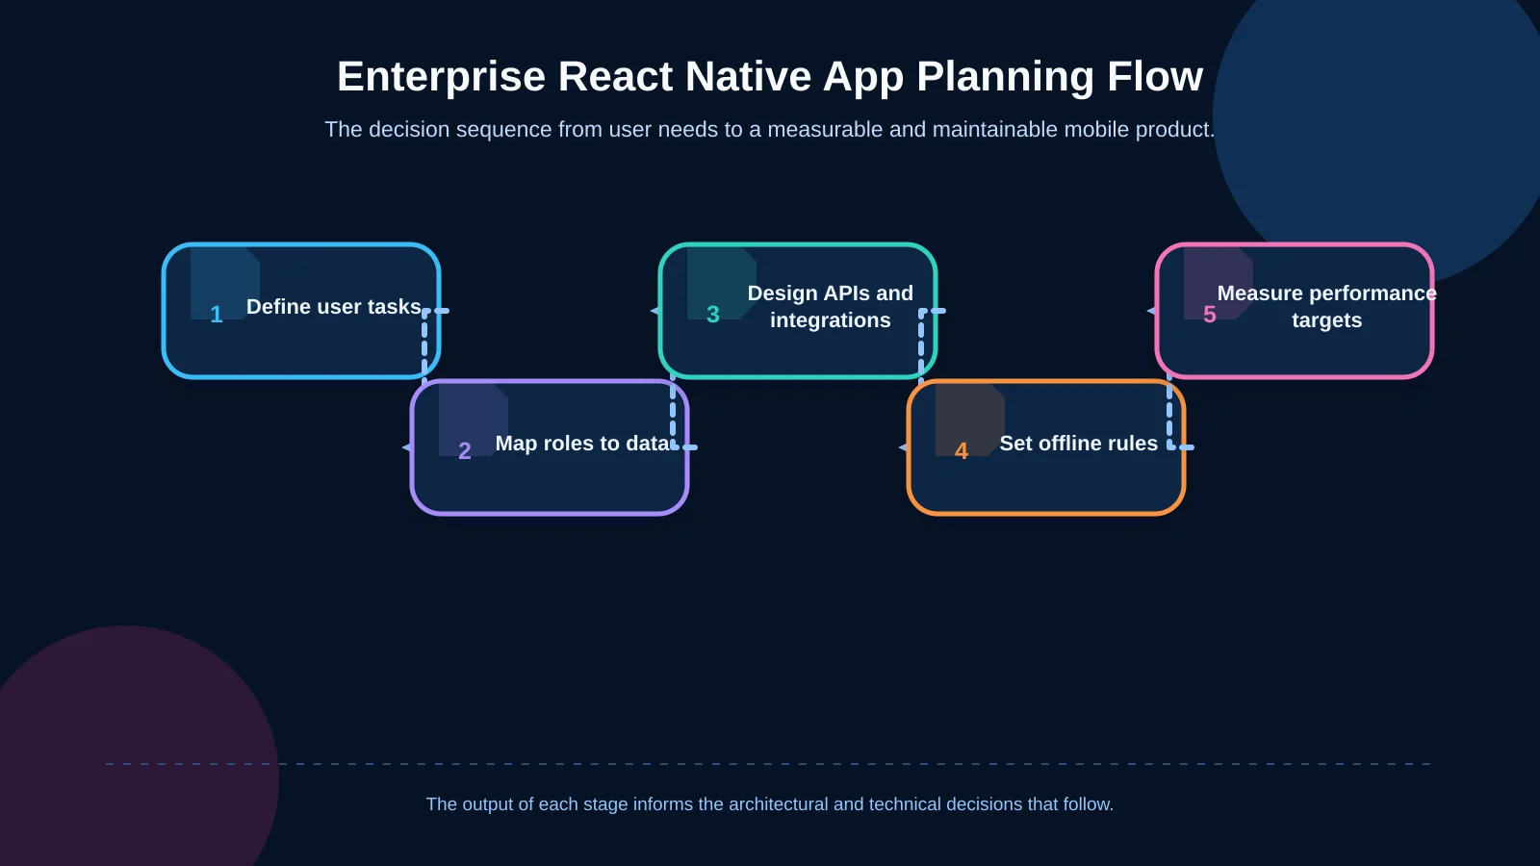Image resolution: width=1540 pixels, height=866 pixels.
Task: Click the document icon in the Map roles to data card
Action: (474, 420)
